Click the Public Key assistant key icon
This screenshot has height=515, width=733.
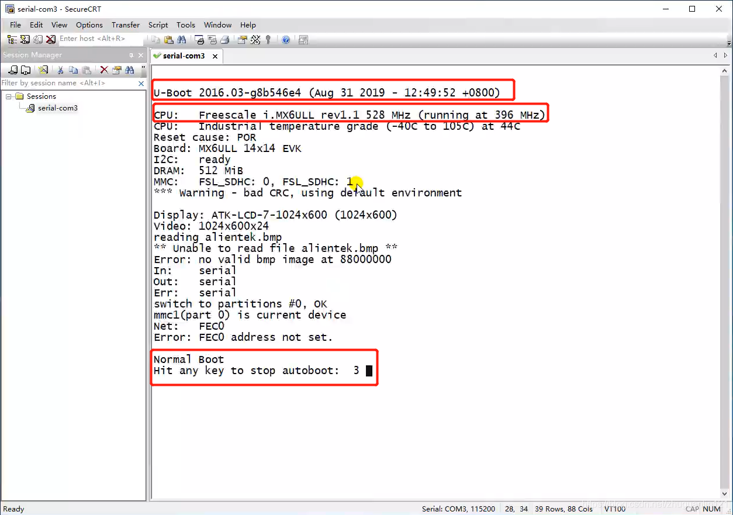[x=268, y=40]
